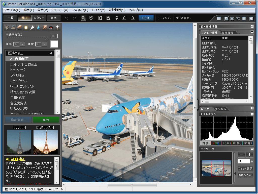The width and height of the screenshot is (258, 194).
Task: Collapse the 色・座標情報 panel arrow
Action: point(252,26)
